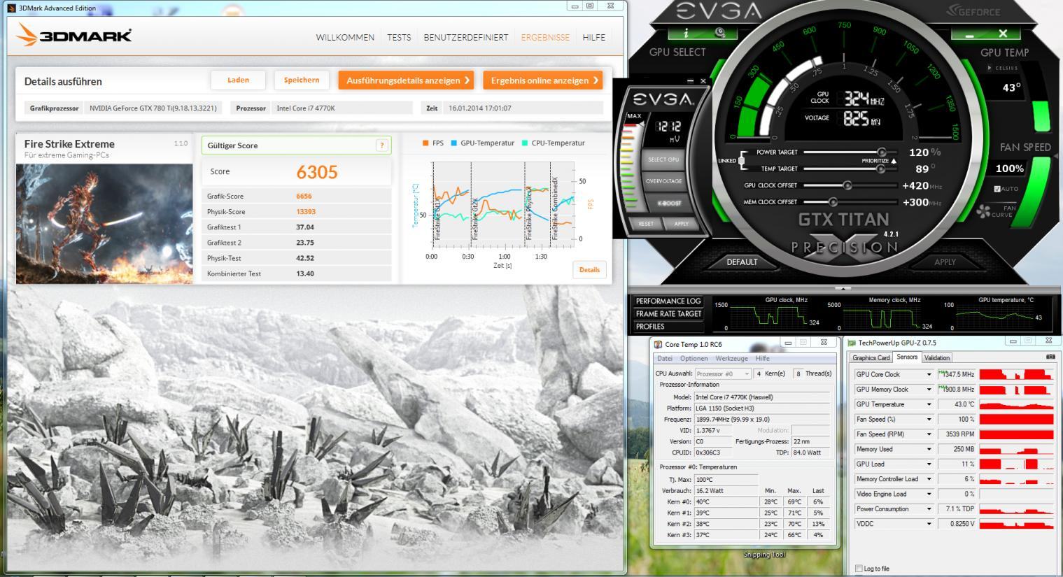Image resolution: width=1063 pixels, height=577 pixels.
Task: Close EVGA Precision X with the X icon
Action: pyautogui.click(x=1003, y=34)
